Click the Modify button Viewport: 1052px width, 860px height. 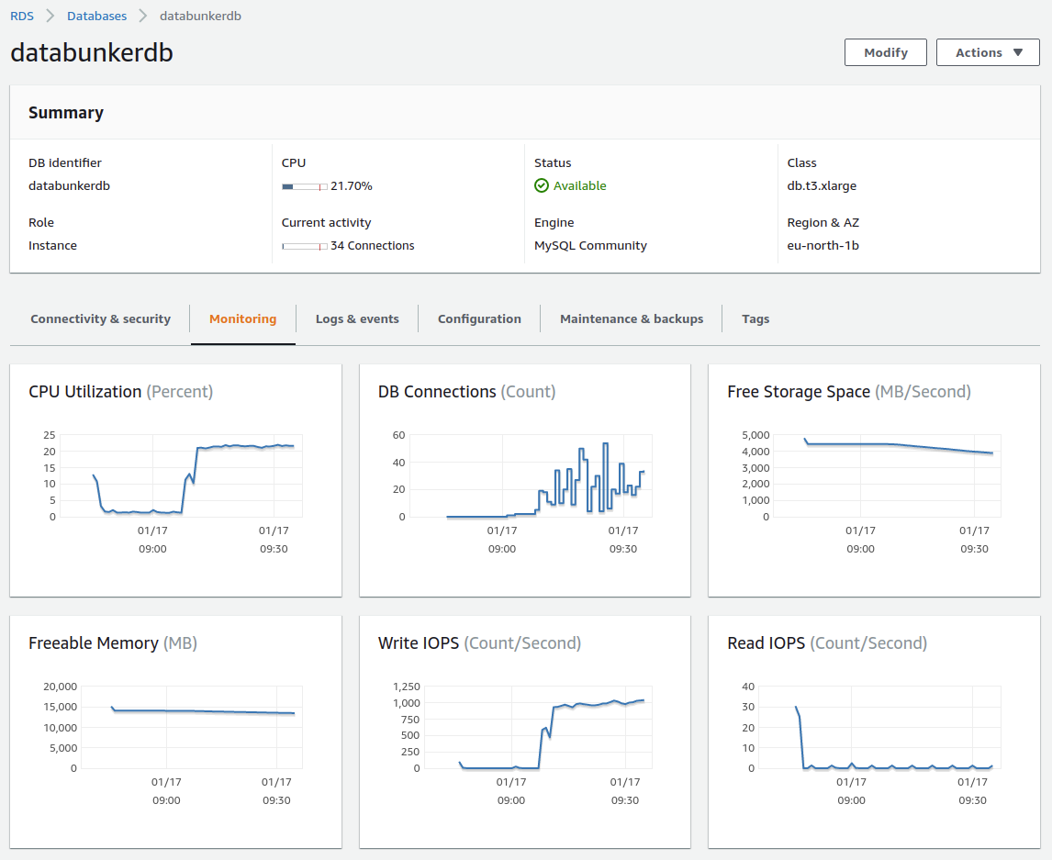(x=884, y=52)
